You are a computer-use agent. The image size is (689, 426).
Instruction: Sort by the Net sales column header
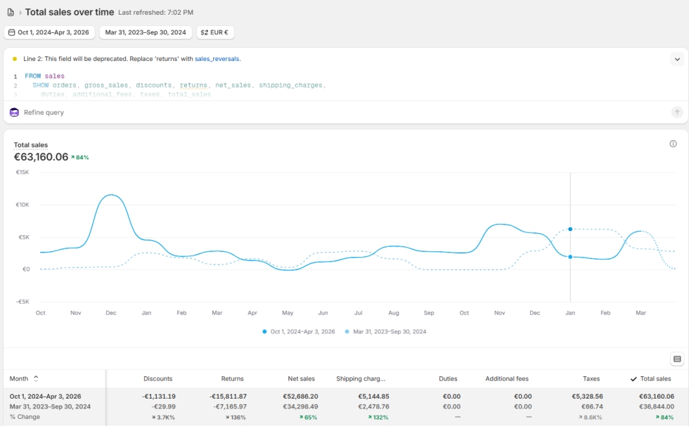point(301,379)
